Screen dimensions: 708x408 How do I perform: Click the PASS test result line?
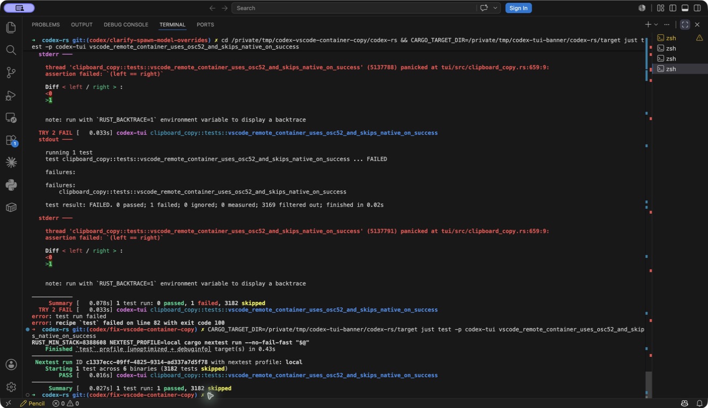248,376
